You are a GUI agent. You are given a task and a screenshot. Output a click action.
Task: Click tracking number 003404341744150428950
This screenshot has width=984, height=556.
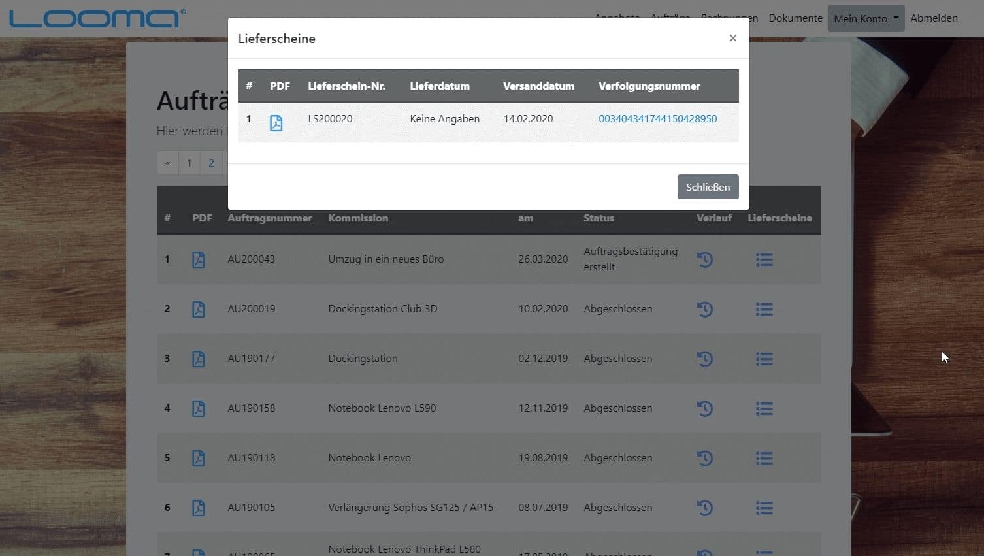tap(657, 119)
